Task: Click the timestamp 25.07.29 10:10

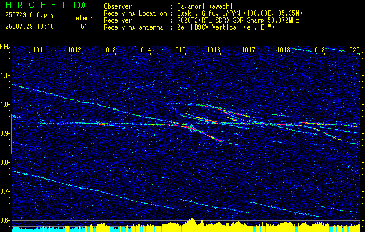Action: (30, 27)
